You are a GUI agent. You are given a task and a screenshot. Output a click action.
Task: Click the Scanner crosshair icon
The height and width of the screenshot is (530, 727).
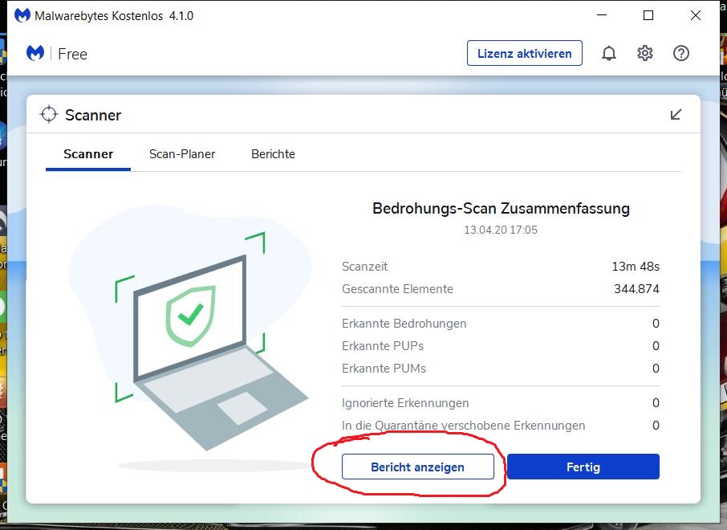pyautogui.click(x=49, y=114)
